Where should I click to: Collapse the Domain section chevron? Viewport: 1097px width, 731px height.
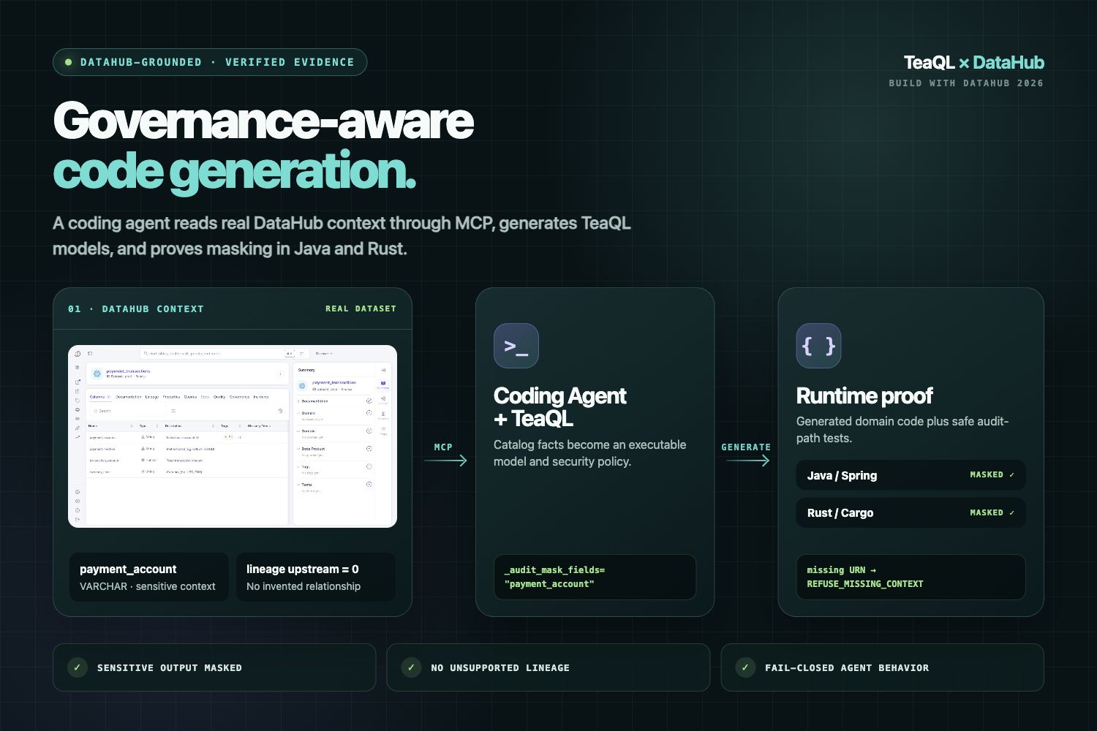[298, 431]
